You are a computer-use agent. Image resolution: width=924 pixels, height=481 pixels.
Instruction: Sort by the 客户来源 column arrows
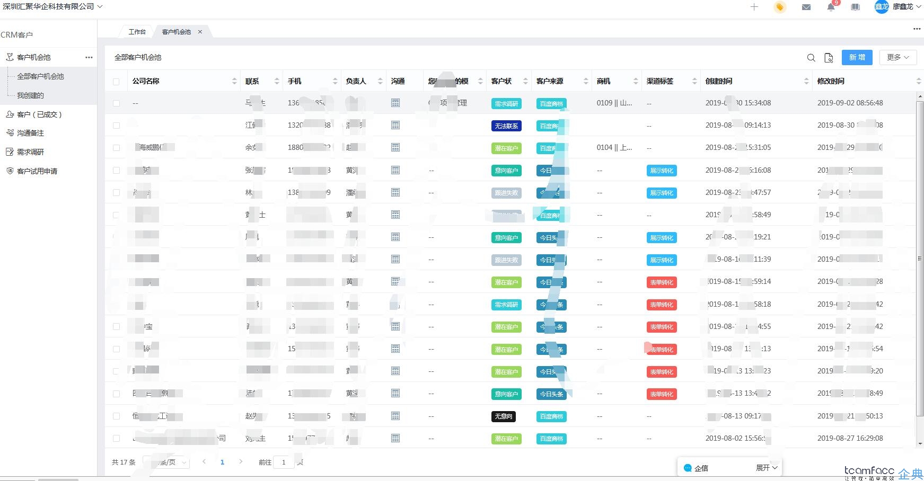point(586,81)
